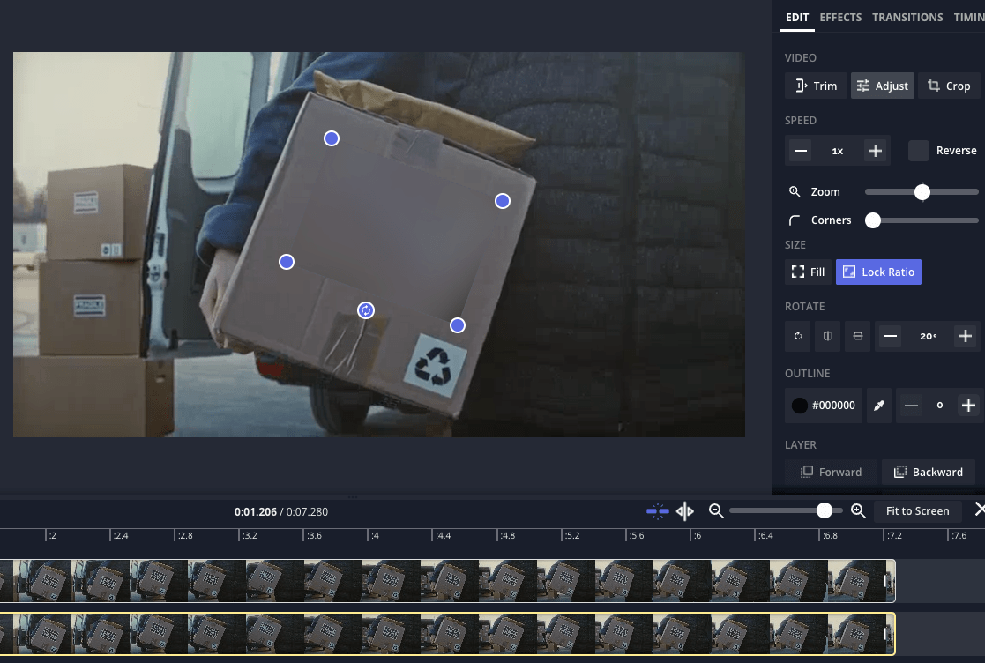The height and width of the screenshot is (663, 985).
Task: Select the upper video track clip
Action: pyautogui.click(x=447, y=581)
